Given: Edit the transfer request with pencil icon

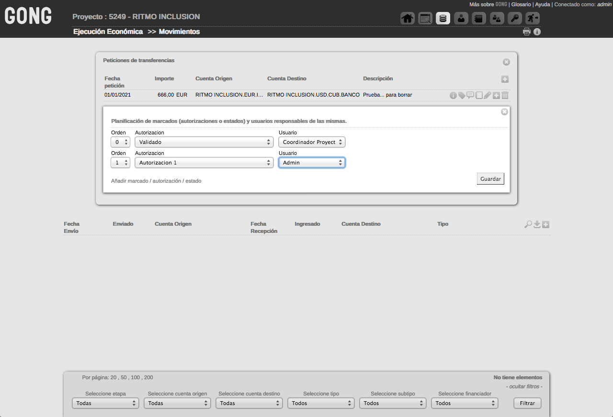Looking at the screenshot, I should [x=488, y=95].
